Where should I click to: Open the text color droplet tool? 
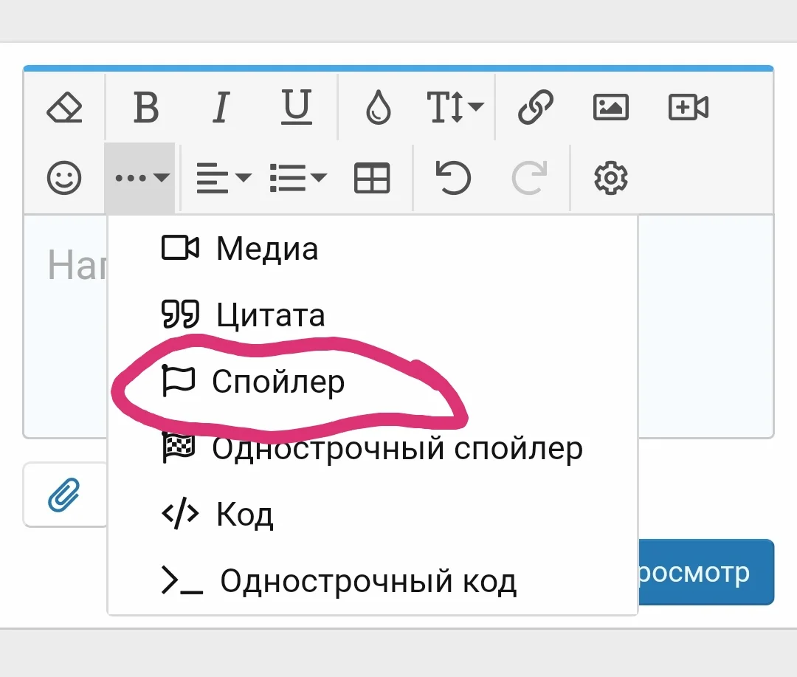[375, 107]
